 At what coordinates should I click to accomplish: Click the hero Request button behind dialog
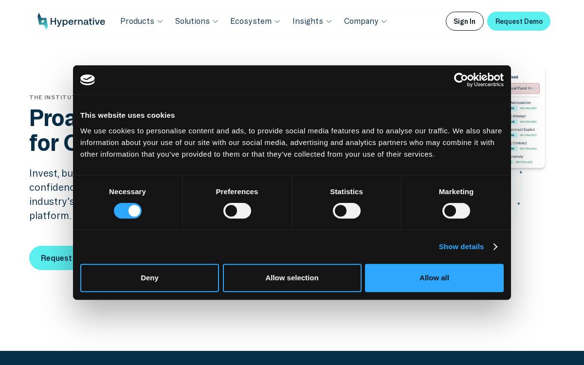pyautogui.click(x=51, y=258)
